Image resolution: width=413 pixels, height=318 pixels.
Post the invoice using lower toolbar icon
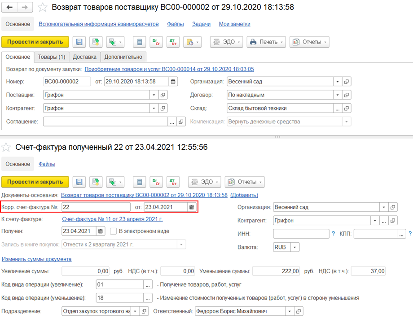96,182
